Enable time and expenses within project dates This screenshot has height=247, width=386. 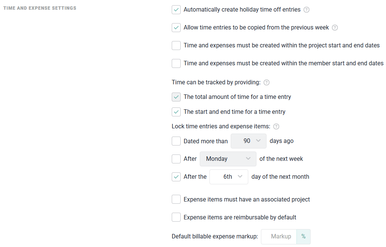pyautogui.click(x=176, y=46)
